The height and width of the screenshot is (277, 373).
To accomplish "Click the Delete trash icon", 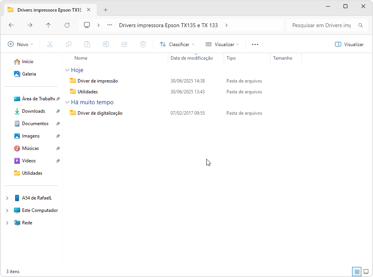I will pyautogui.click(x=143, y=44).
